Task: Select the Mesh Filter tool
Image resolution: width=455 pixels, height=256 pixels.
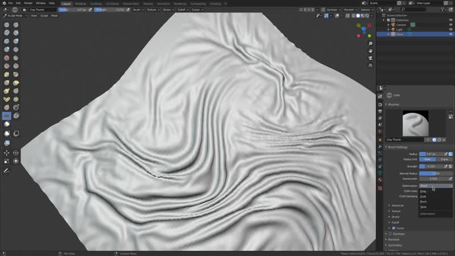Action: tap(7, 143)
